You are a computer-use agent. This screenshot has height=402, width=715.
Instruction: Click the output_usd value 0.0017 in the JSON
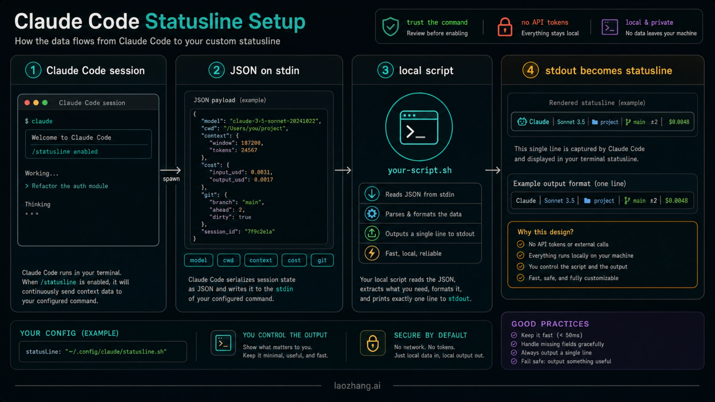coord(264,180)
